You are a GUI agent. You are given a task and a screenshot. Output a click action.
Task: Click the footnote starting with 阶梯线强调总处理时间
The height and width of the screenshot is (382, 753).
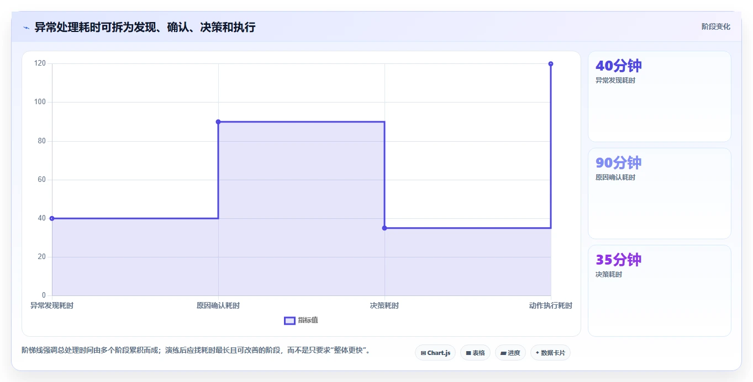click(196, 350)
